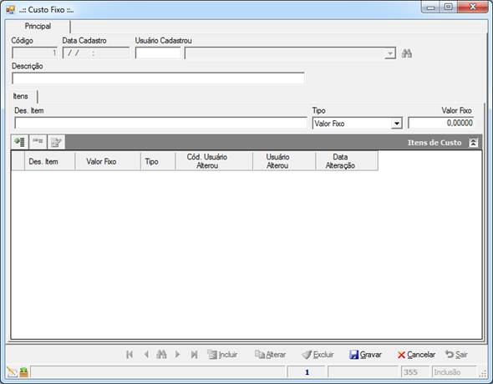Select the Principal tab

(38, 26)
